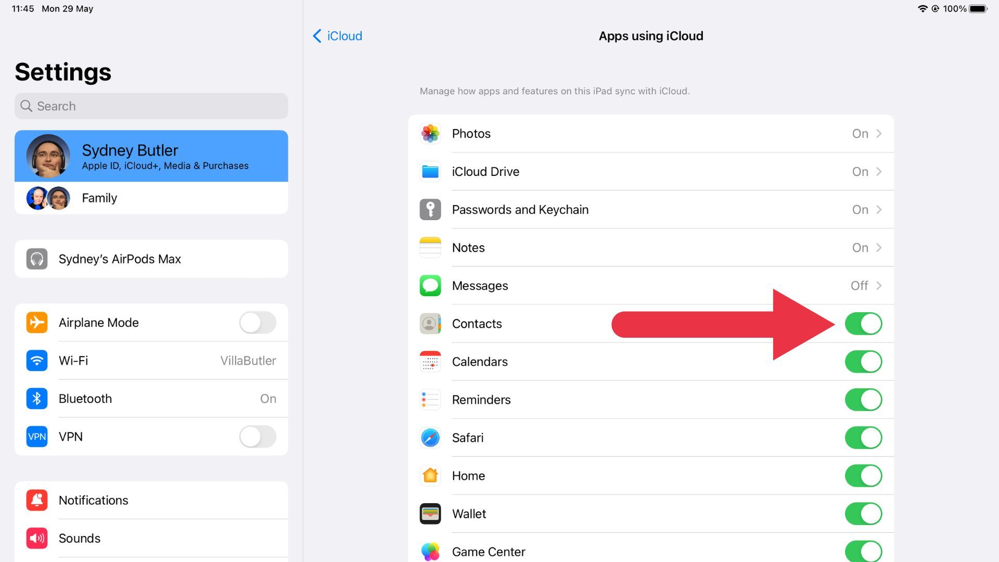Tap the Photos iCloud icon
Viewport: 999px width, 562px height.
(x=431, y=133)
